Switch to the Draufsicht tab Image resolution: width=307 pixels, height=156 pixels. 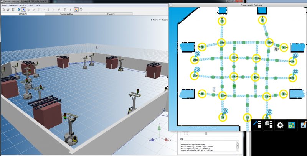point(111,14)
